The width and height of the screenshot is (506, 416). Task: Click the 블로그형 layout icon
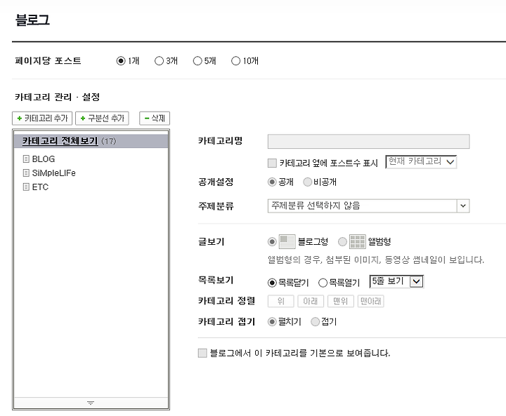coord(287,242)
